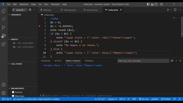Image resolution: width=183 pixels, height=103 pixels.
Task: Open the Help menu
Action: click(64, 4)
